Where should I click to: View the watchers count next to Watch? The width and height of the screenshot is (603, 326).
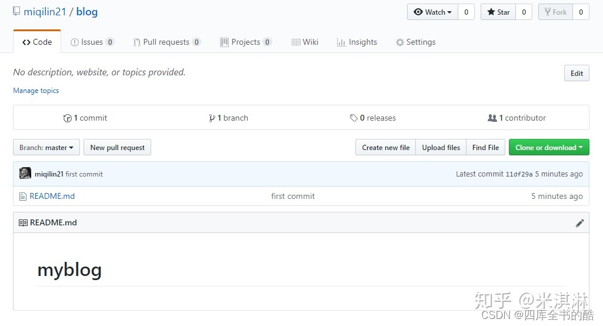point(466,12)
